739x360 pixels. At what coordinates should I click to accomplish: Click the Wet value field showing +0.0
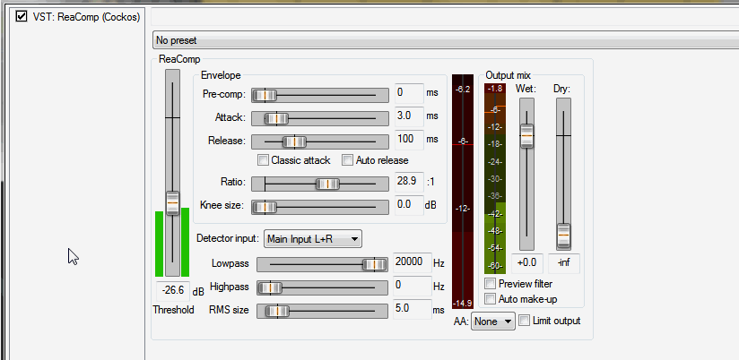tap(527, 263)
